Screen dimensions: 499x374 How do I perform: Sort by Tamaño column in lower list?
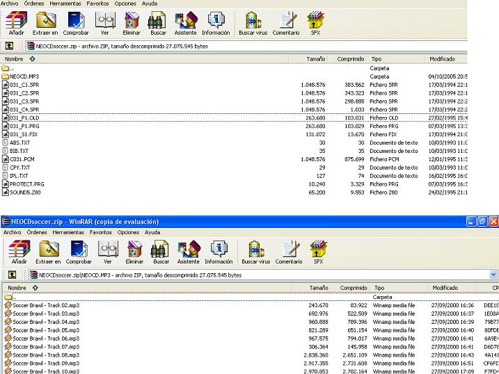(319, 287)
